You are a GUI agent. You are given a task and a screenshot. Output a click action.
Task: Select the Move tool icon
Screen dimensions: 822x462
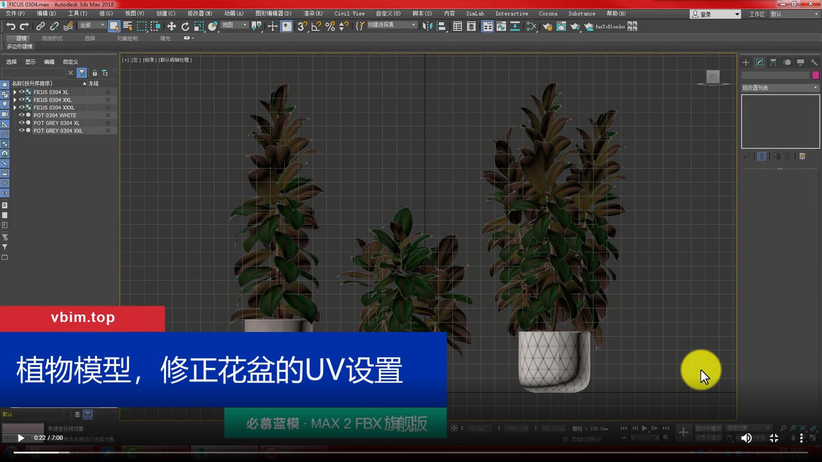171,27
